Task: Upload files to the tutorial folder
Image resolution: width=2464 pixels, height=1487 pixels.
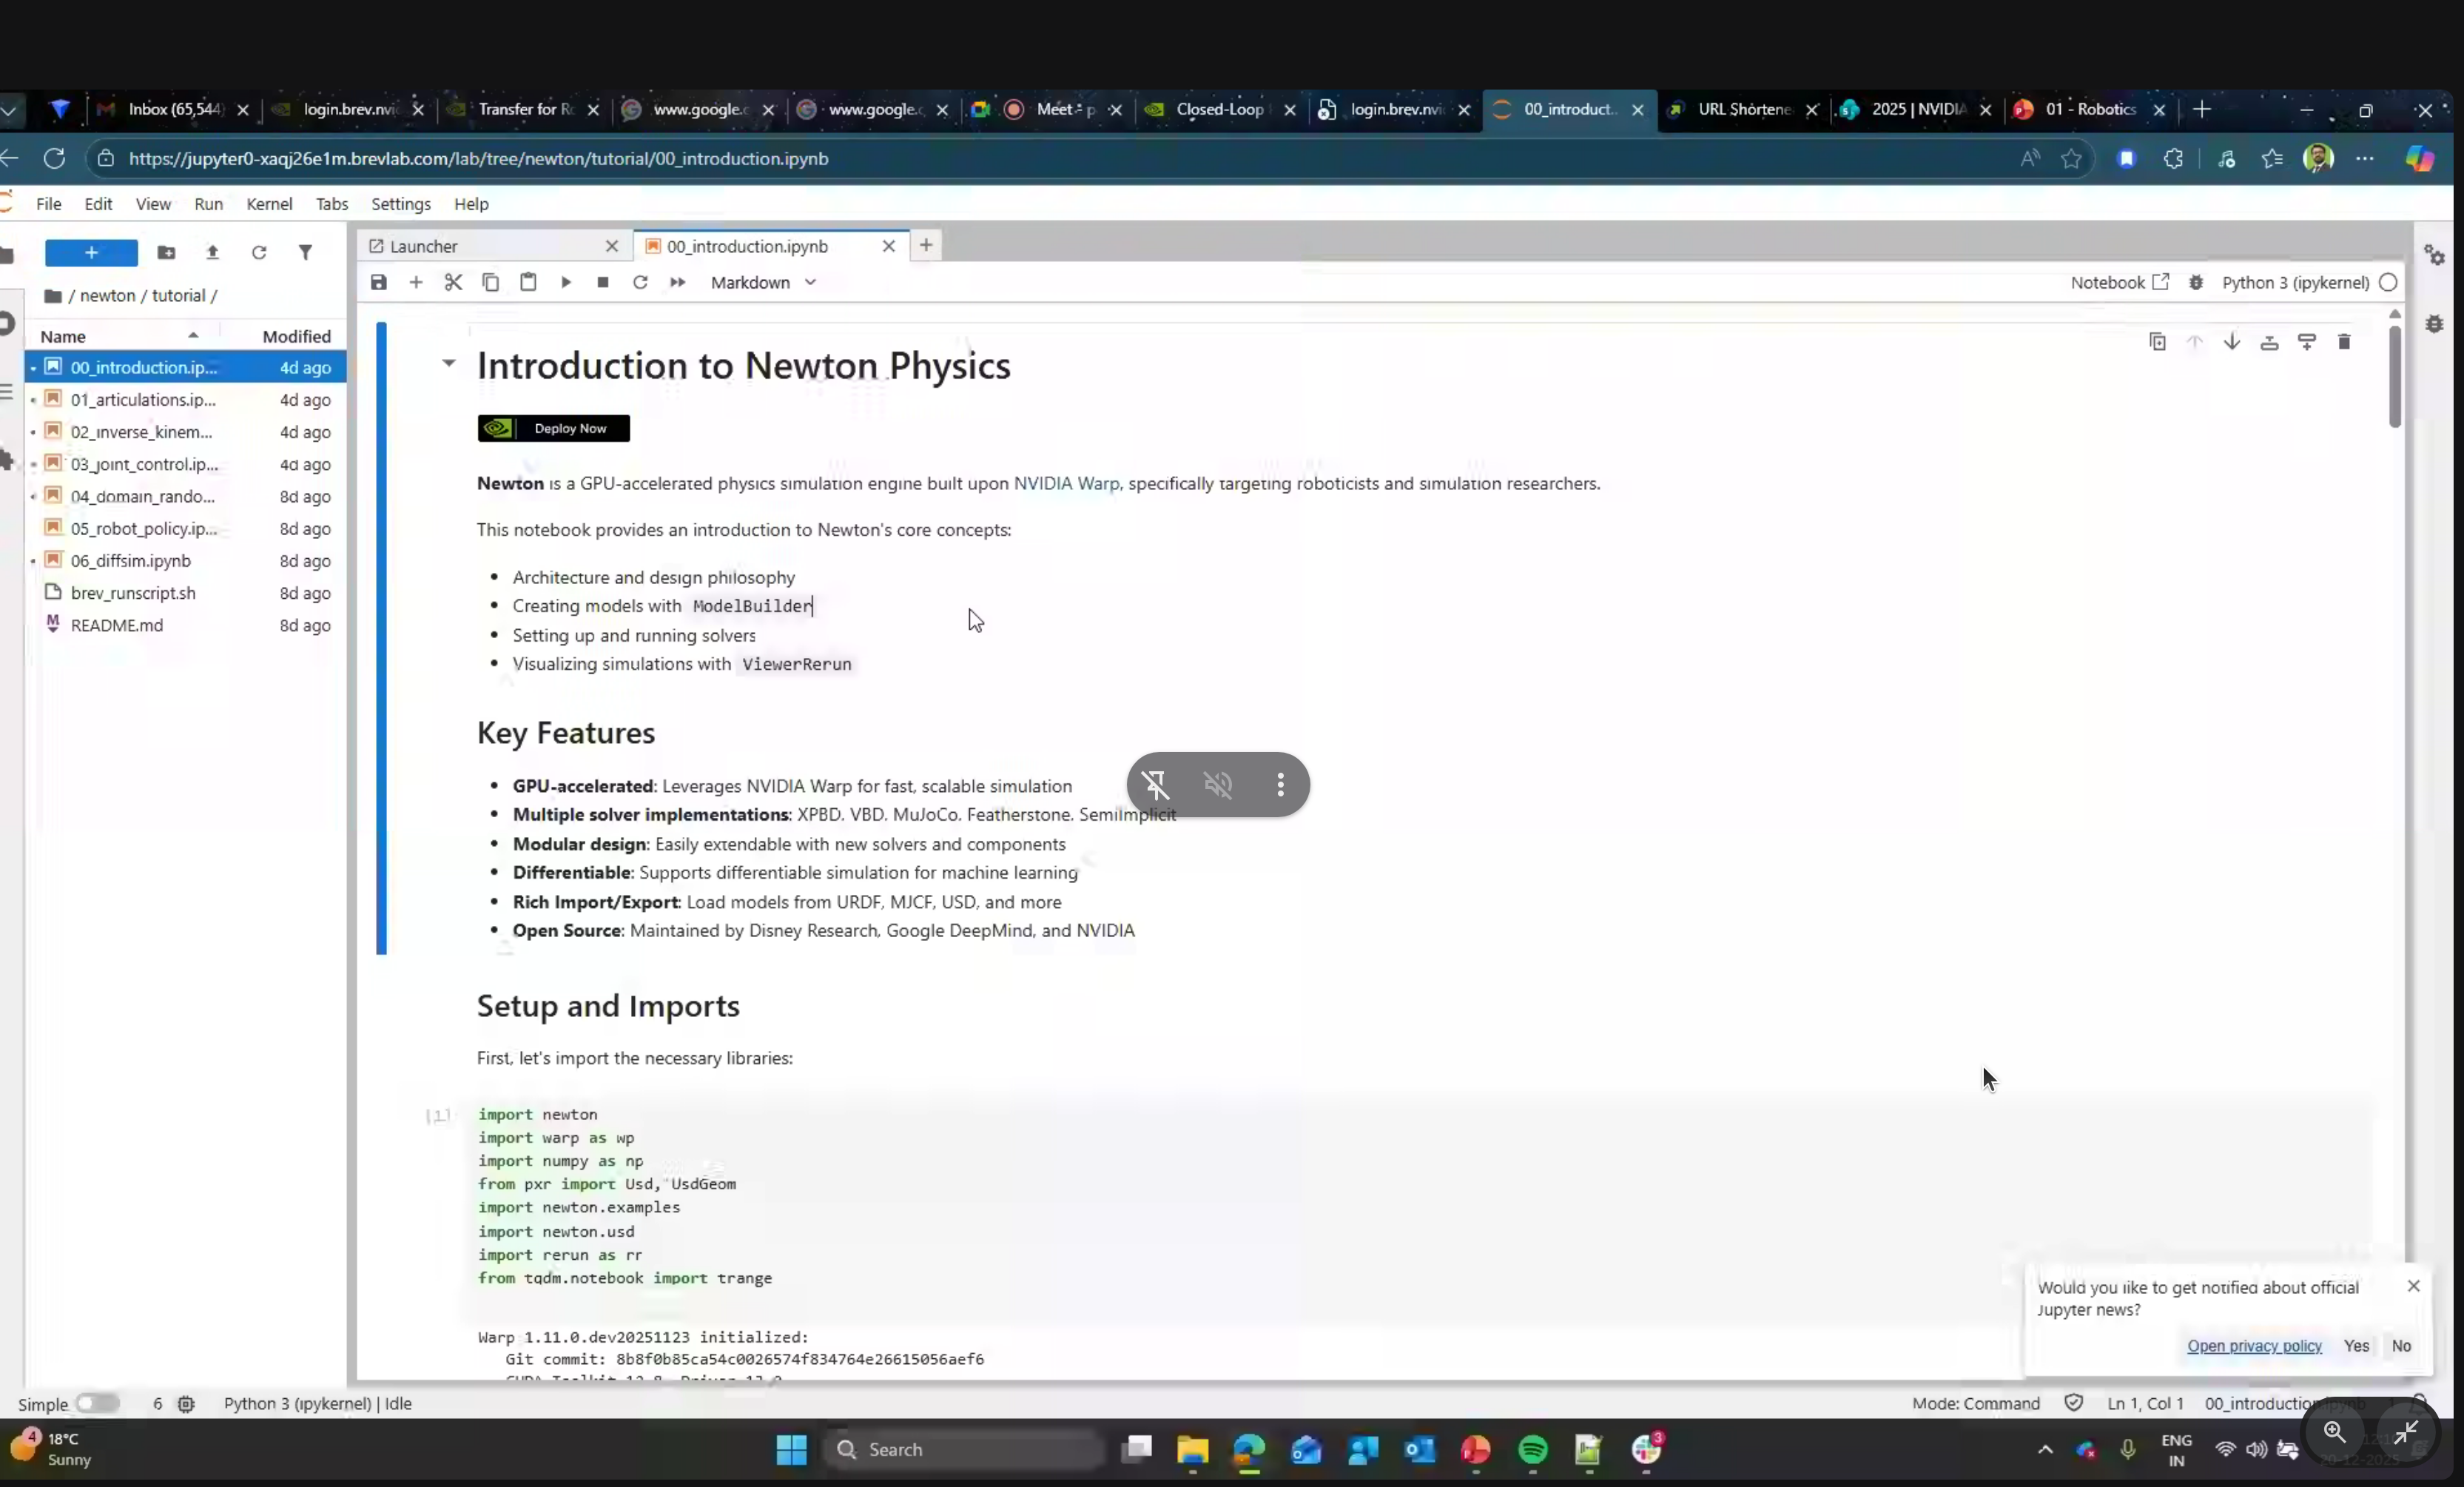Action: tap(212, 252)
